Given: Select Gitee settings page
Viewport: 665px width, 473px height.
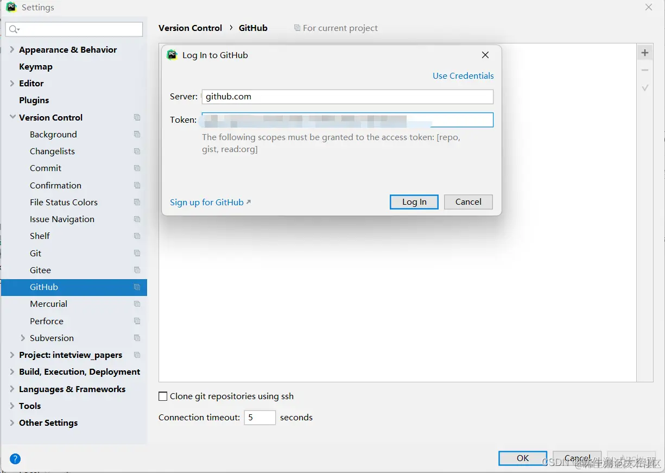Looking at the screenshot, I should point(40,270).
